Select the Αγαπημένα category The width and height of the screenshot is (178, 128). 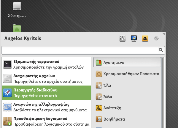pos(127,62)
